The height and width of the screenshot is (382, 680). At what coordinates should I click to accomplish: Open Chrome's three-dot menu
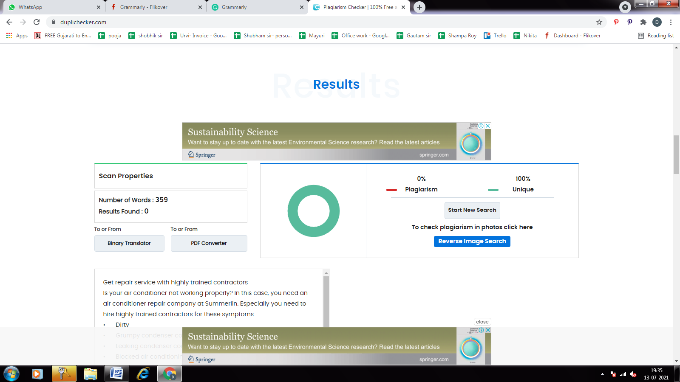tap(671, 22)
